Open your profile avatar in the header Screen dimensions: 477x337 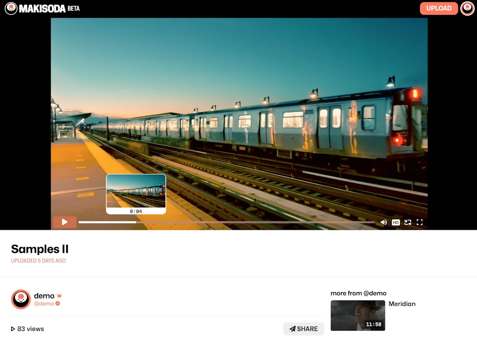pyautogui.click(x=467, y=8)
